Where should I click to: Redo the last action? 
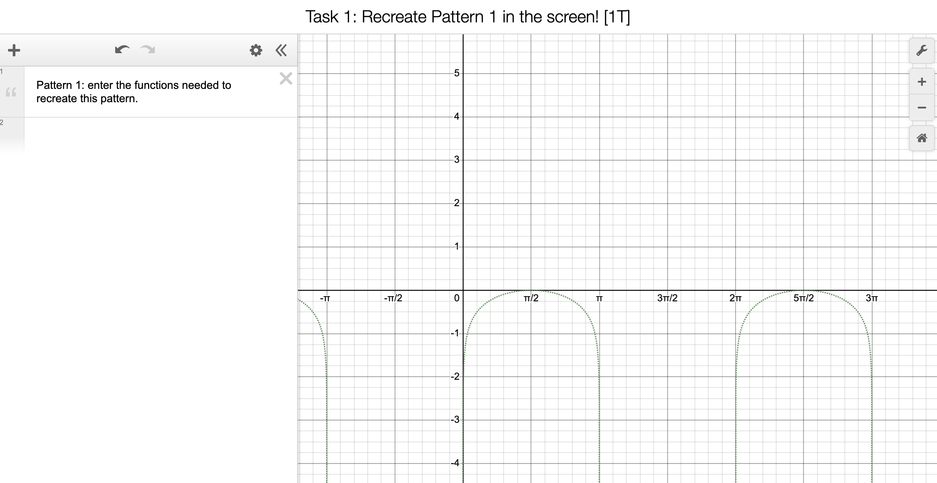(x=147, y=50)
